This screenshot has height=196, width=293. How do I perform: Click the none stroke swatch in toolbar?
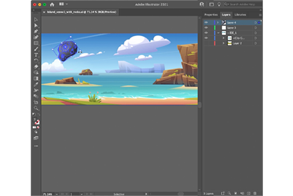tap(37, 122)
